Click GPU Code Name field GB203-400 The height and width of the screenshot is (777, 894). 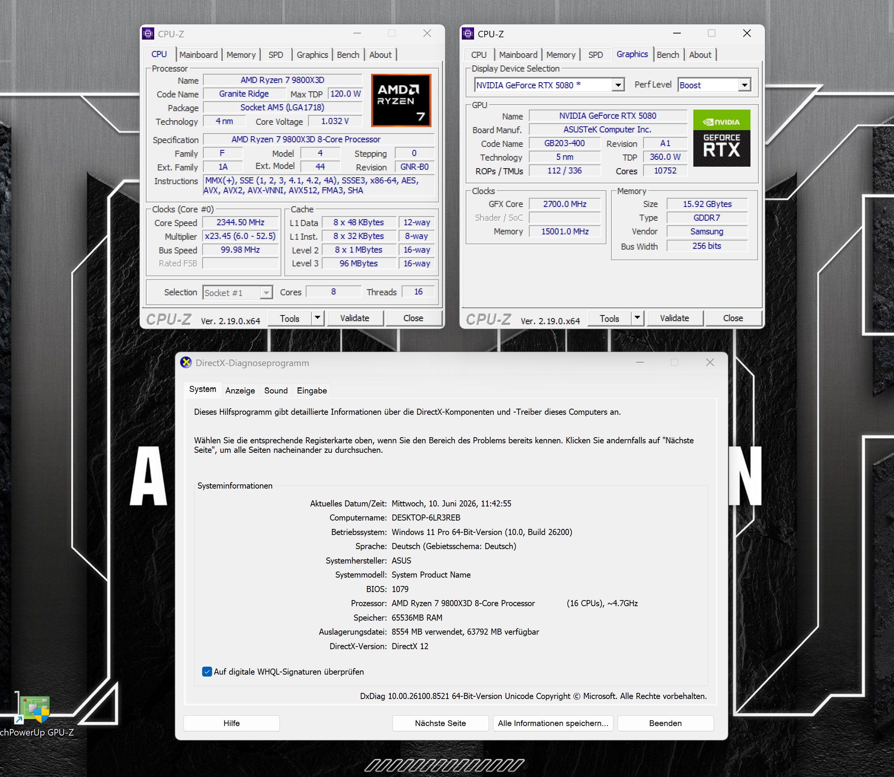pyautogui.click(x=564, y=143)
